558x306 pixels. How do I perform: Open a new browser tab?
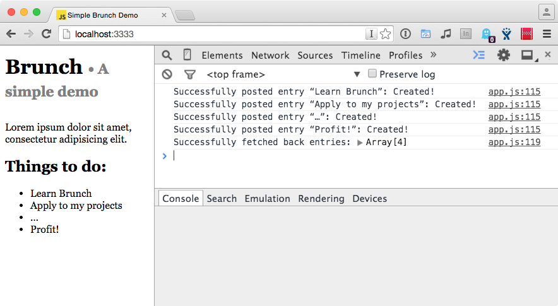click(185, 15)
